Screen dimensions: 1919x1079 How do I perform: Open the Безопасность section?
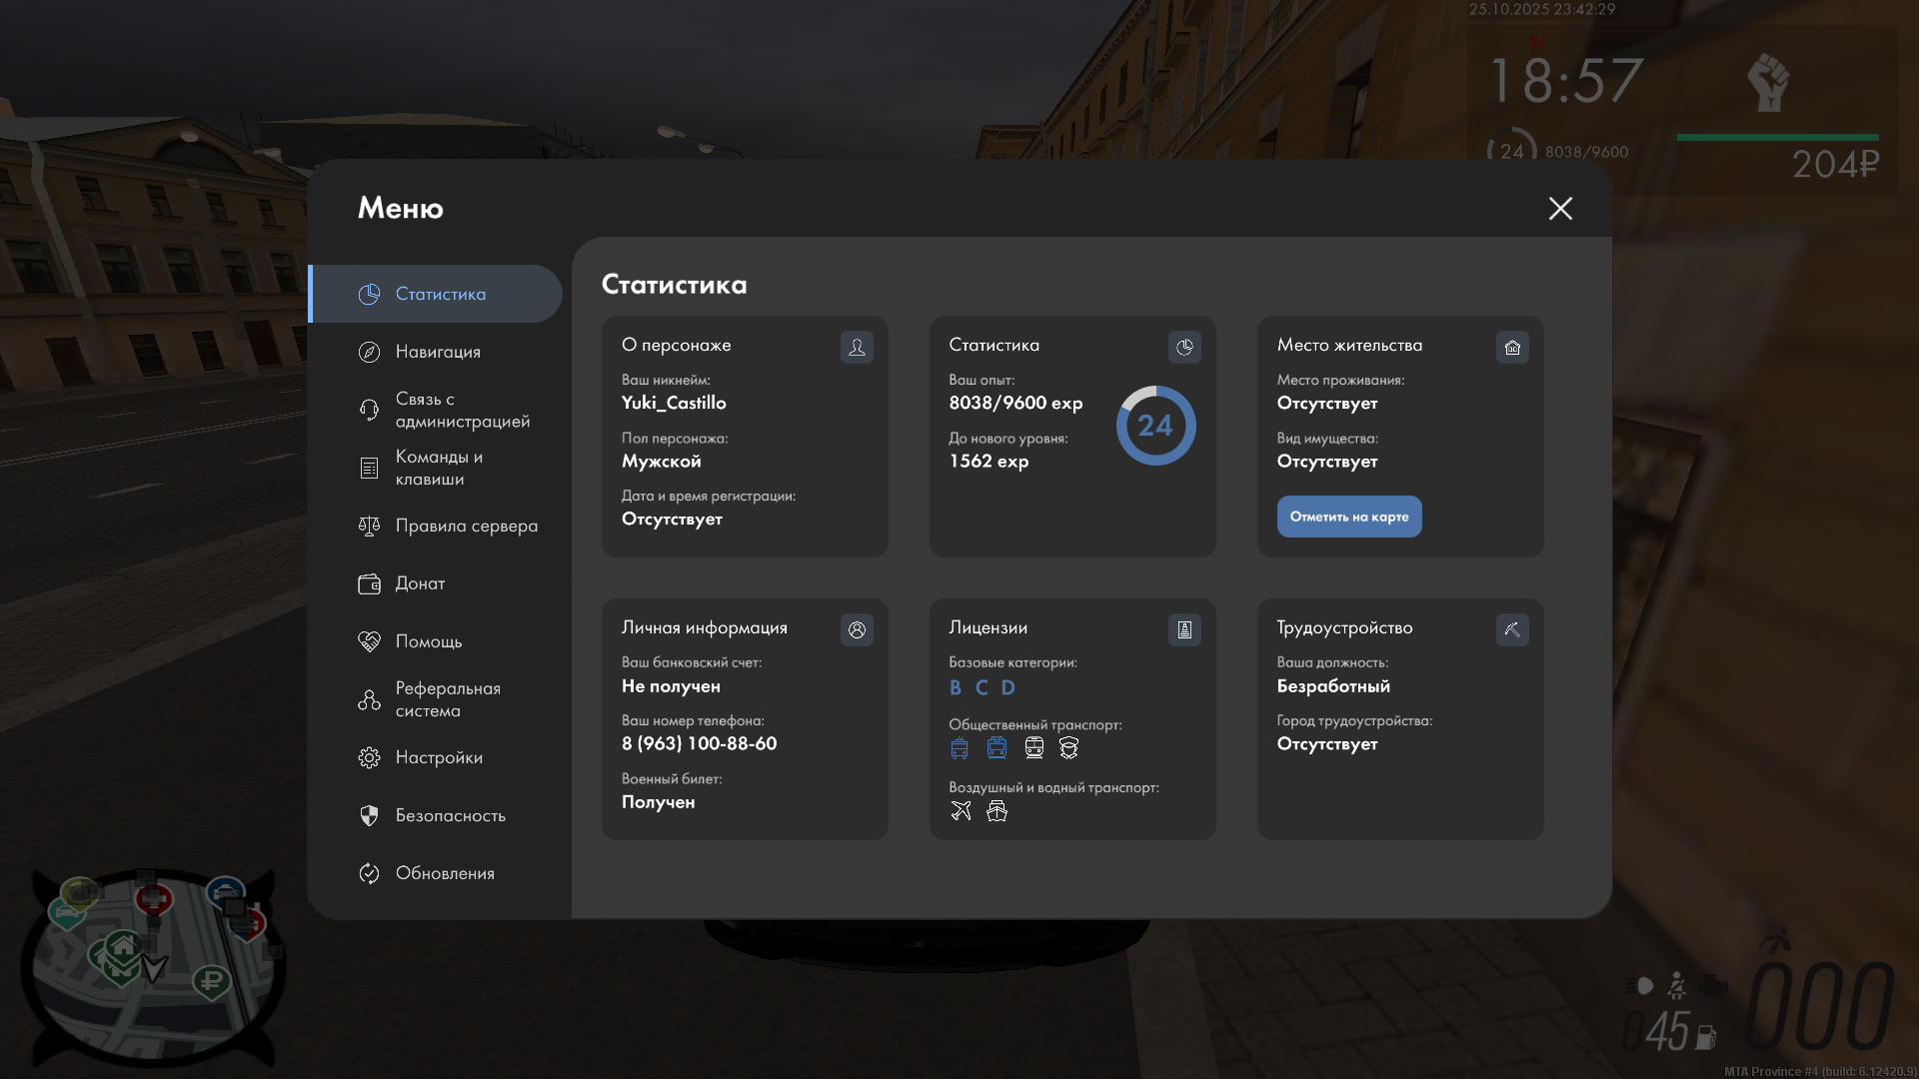pos(450,815)
